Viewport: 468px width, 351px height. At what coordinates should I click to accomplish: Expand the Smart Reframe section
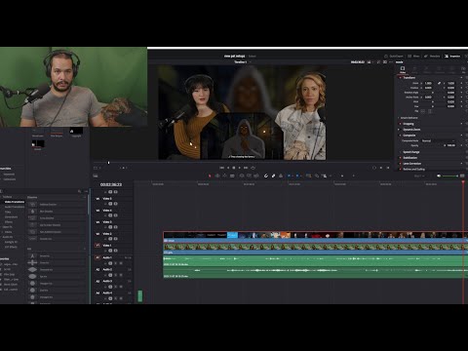coord(409,118)
